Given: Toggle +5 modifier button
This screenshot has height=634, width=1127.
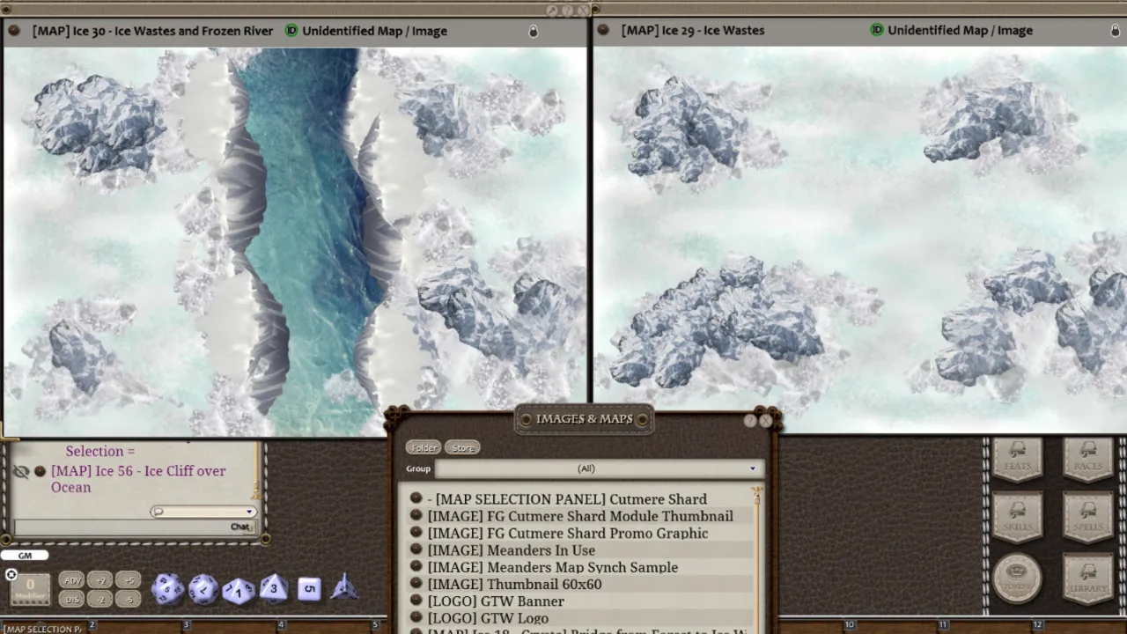Looking at the screenshot, I should 129,580.
